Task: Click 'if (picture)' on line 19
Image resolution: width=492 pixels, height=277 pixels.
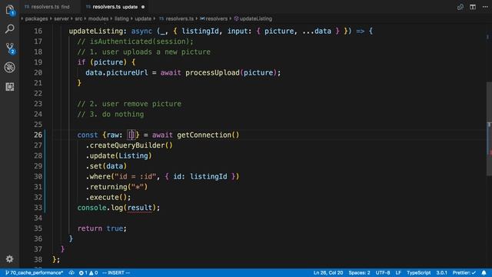Action: (x=102, y=62)
